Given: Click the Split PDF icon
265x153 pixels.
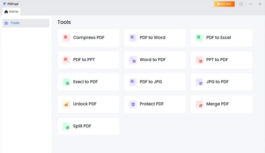Looking at the screenshot, I should [x=67, y=126].
